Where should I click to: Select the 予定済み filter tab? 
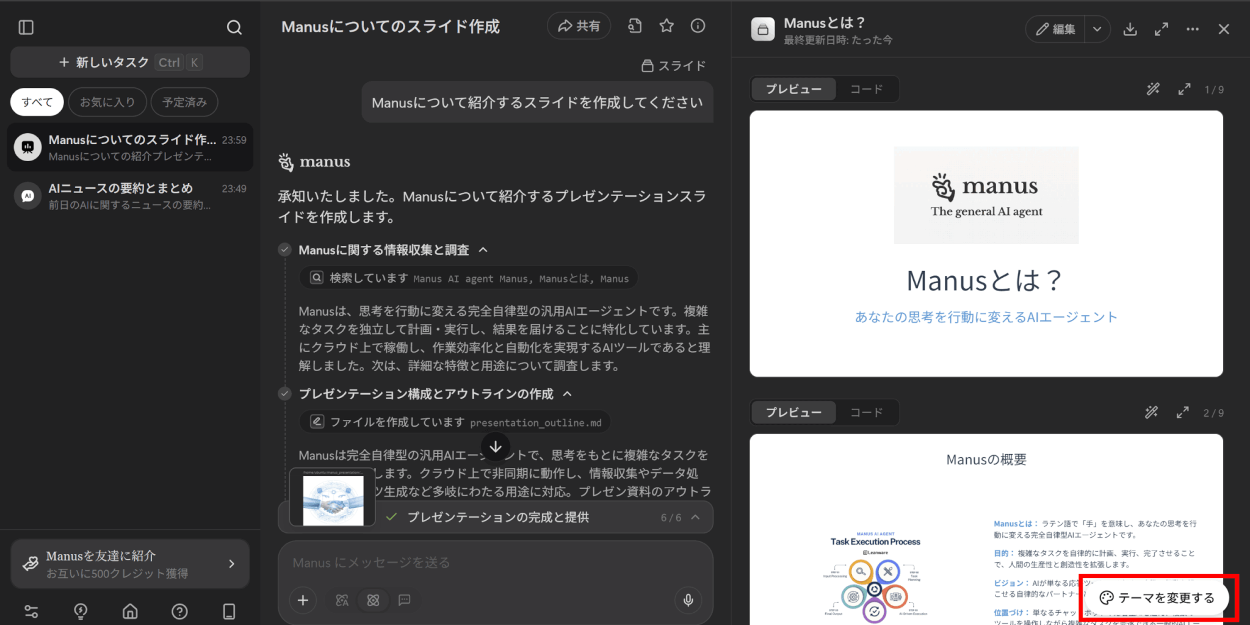click(x=184, y=102)
